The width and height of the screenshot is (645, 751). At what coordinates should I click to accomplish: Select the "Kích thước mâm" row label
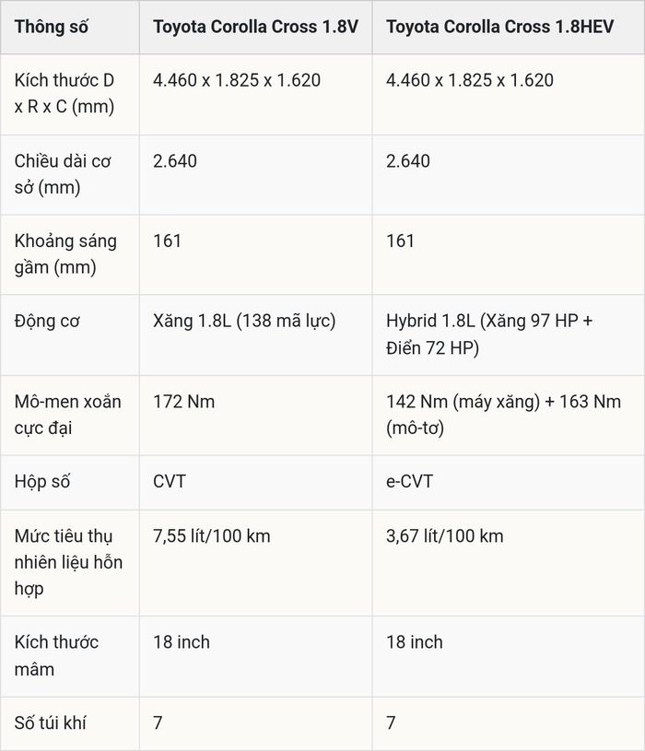click(x=56, y=656)
